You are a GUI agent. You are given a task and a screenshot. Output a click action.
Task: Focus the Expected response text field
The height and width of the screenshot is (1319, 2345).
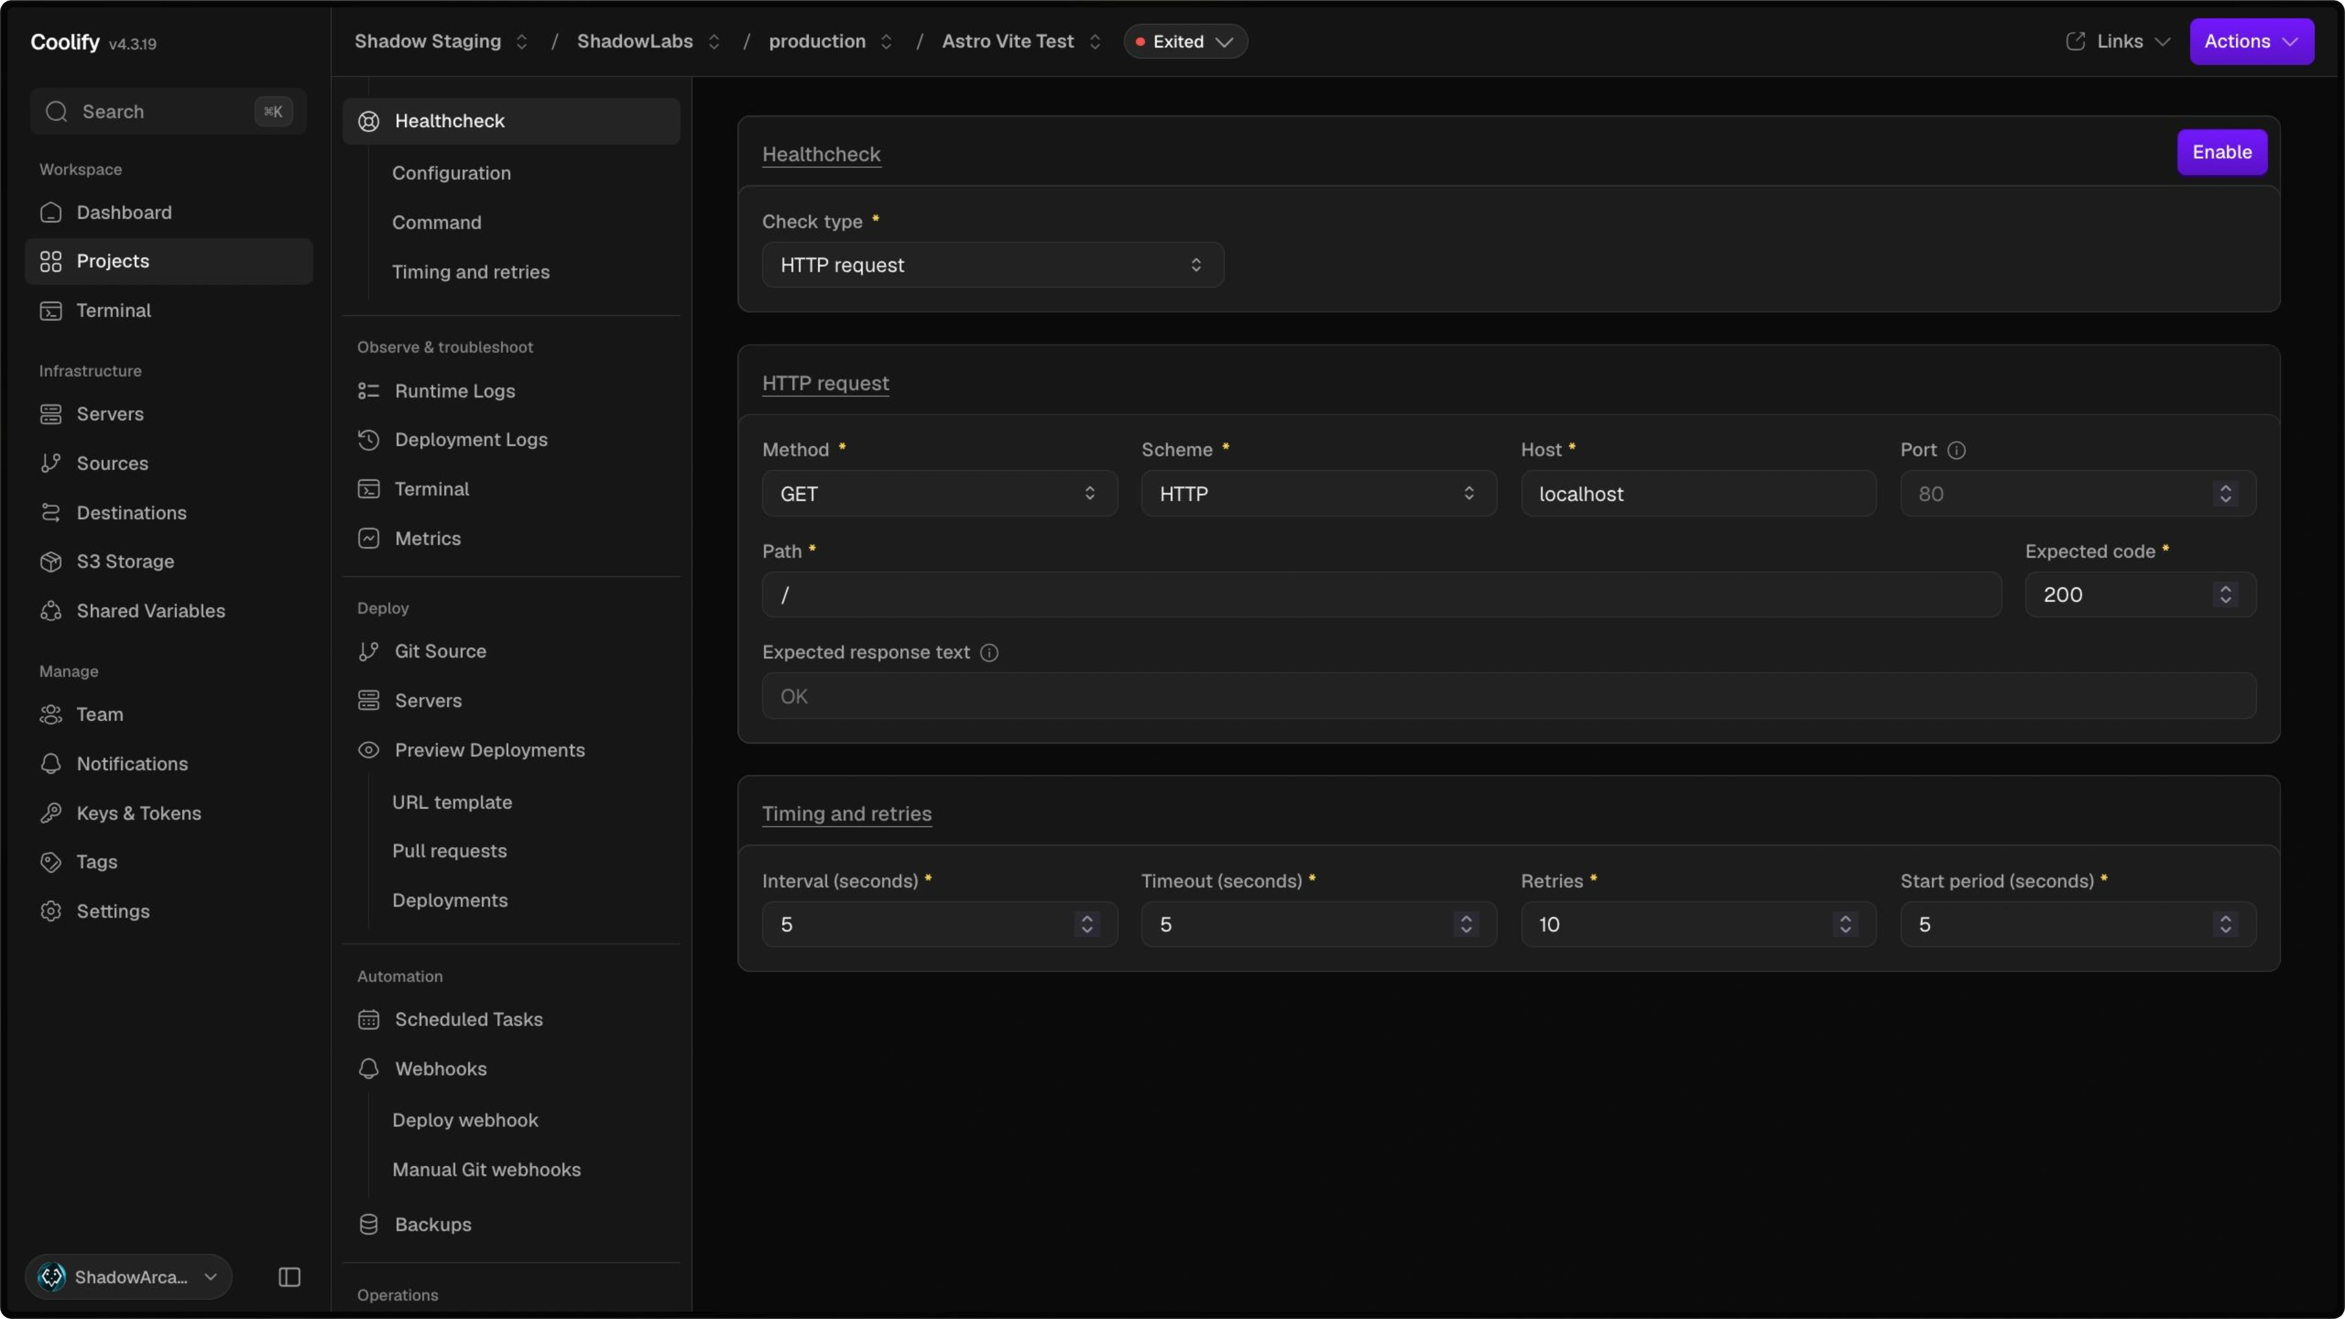1510,696
